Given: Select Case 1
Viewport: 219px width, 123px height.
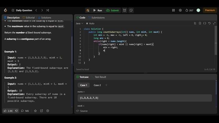Looking at the screenshot, I should coord(83,85).
